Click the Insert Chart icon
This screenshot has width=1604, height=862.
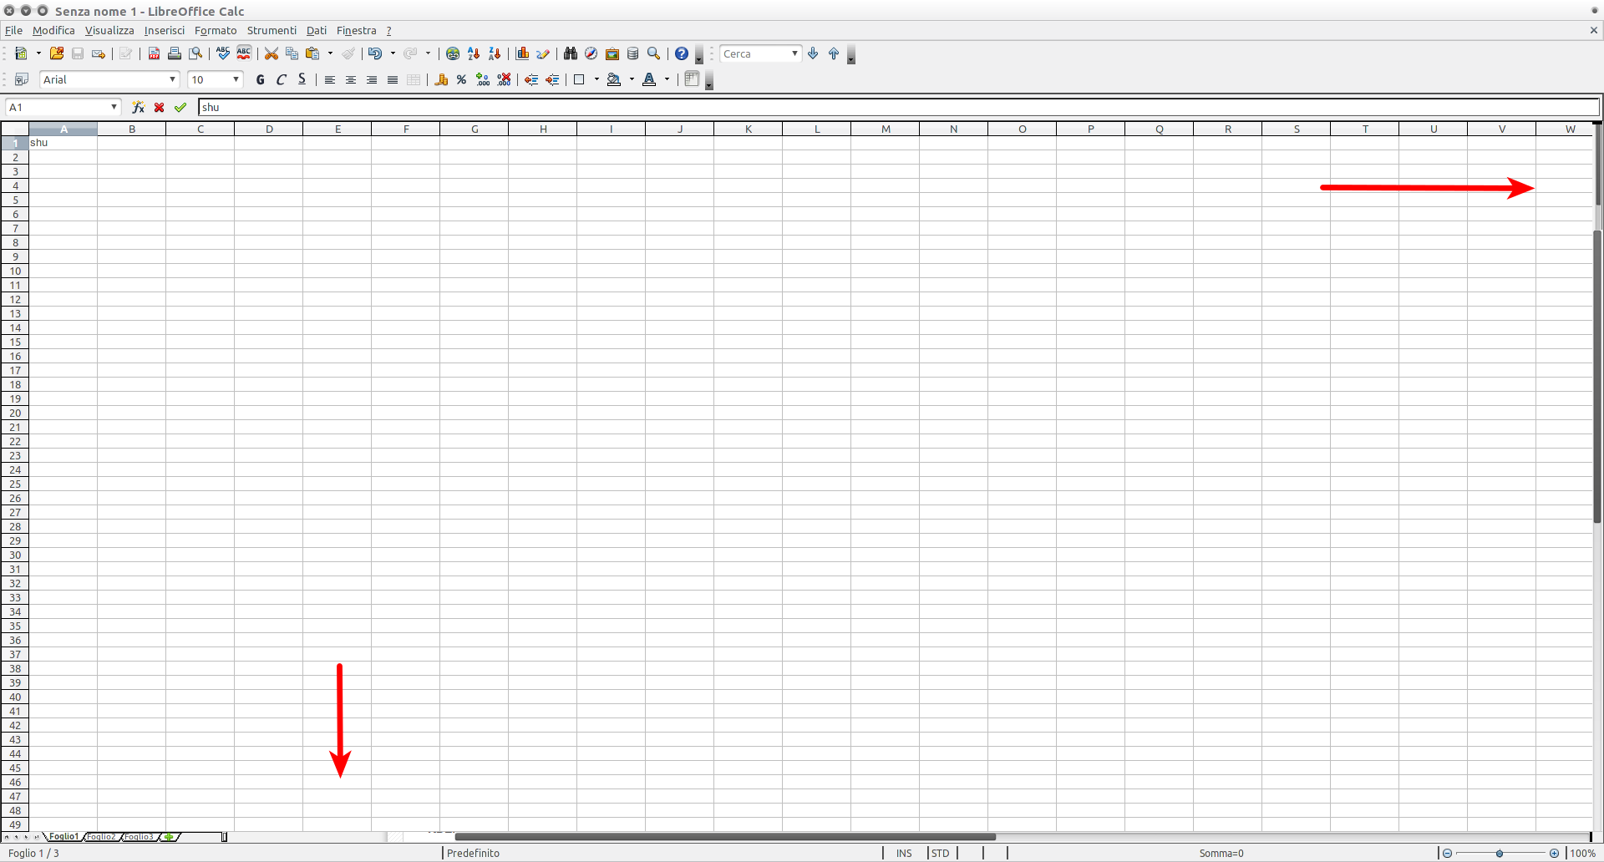(x=522, y=53)
